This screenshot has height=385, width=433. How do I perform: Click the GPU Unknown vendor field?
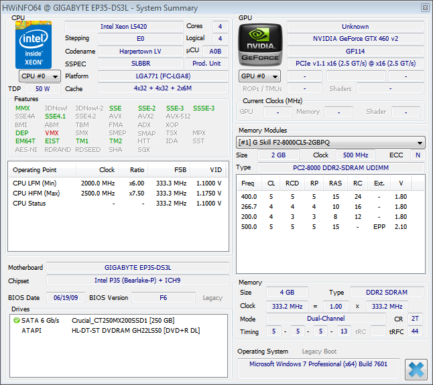[355, 27]
